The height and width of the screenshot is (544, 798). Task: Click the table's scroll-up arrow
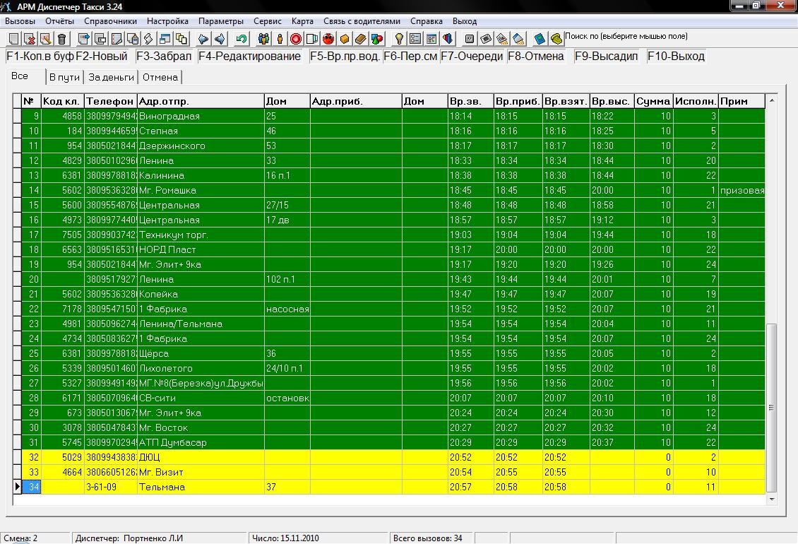point(771,101)
